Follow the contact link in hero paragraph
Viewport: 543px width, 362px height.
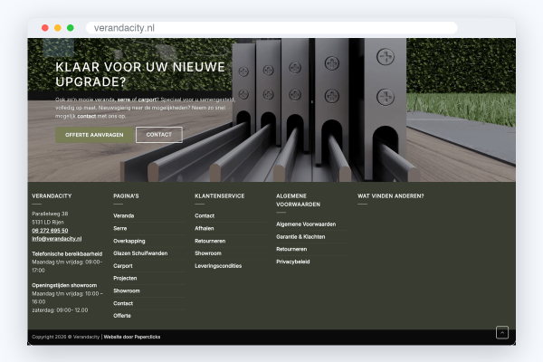point(87,116)
